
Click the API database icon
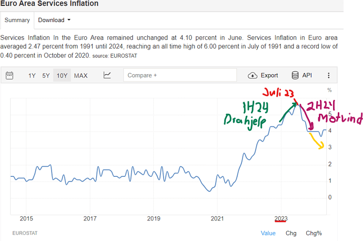point(295,75)
